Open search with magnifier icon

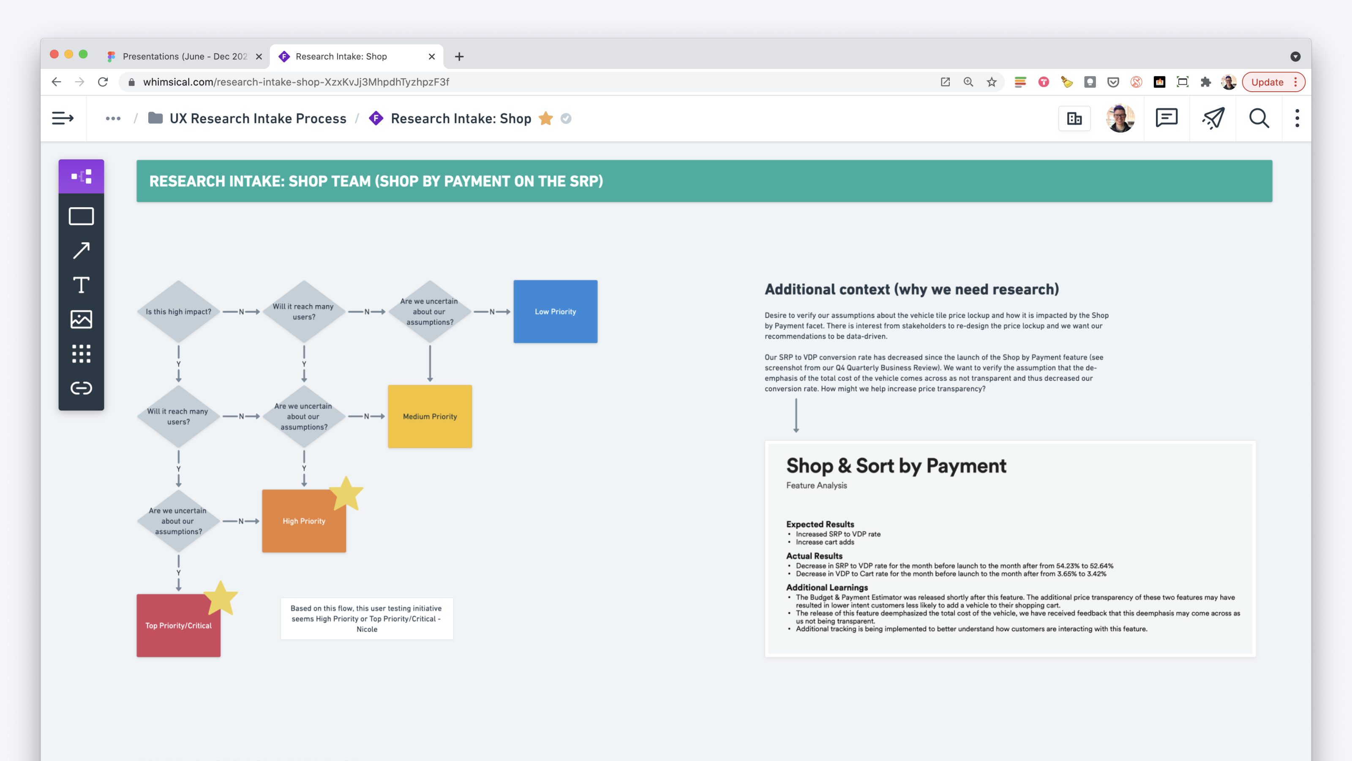(1259, 118)
